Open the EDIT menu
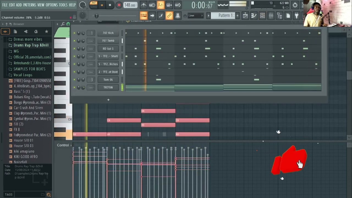352x198 pixels. (x=12, y=5)
